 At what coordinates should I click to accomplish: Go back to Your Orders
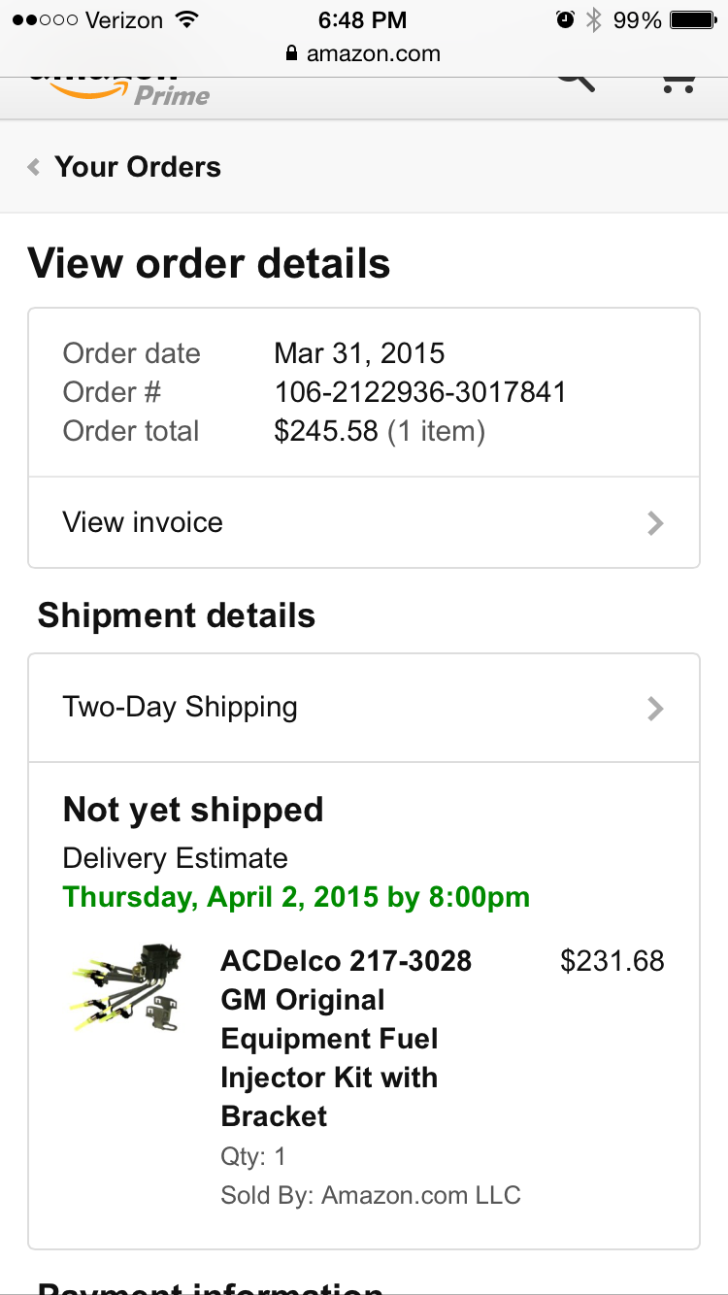(x=138, y=167)
